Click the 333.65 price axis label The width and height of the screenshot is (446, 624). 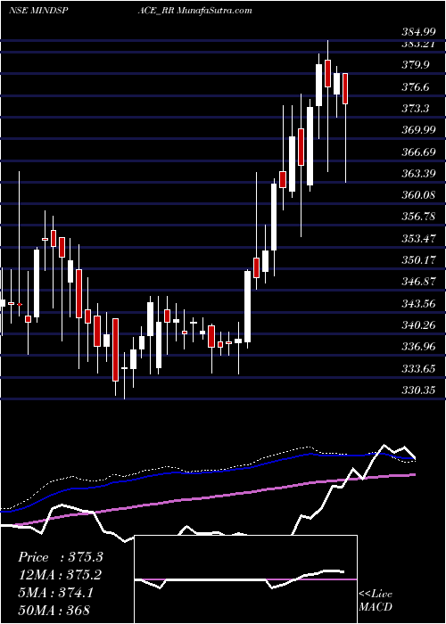pyautogui.click(x=418, y=368)
